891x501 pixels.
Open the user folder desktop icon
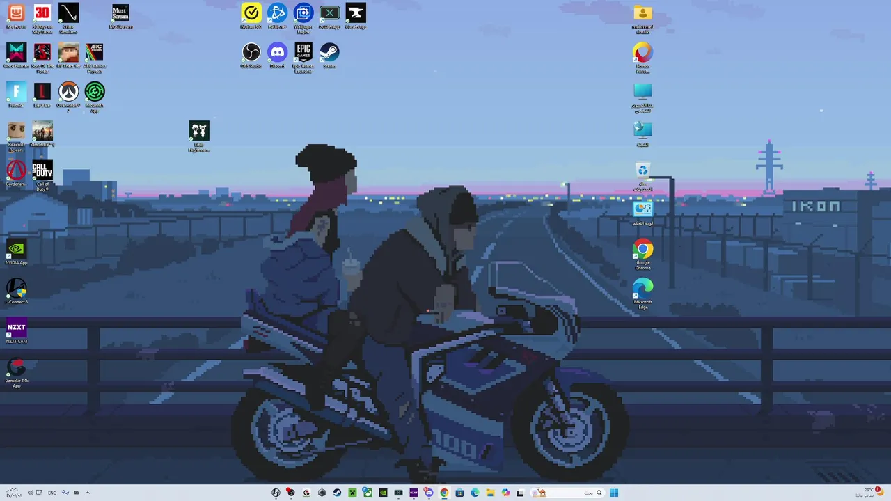(642, 18)
